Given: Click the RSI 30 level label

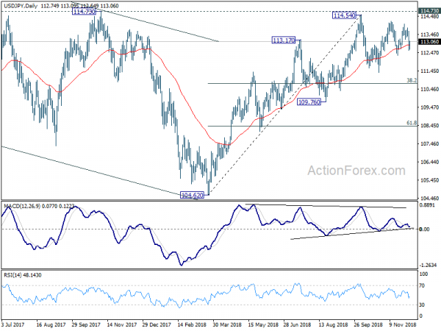Looking at the screenshot, I should [422, 305].
